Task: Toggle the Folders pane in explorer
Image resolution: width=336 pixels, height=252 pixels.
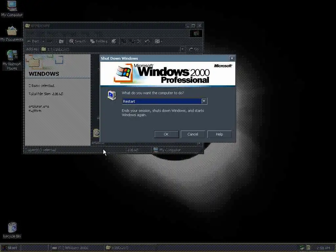Action: click(x=99, y=41)
